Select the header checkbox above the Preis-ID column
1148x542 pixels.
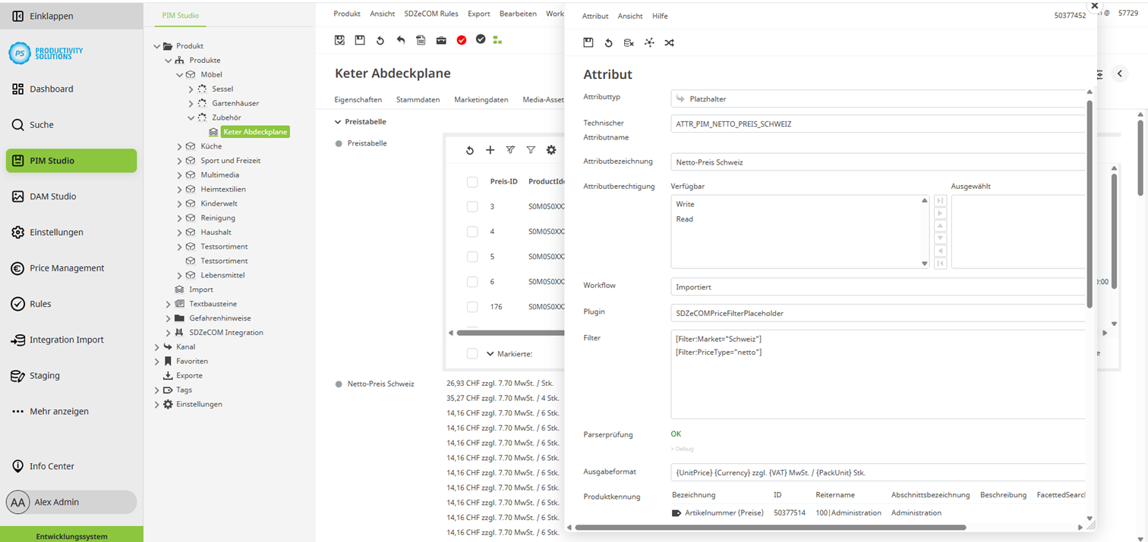(471, 180)
